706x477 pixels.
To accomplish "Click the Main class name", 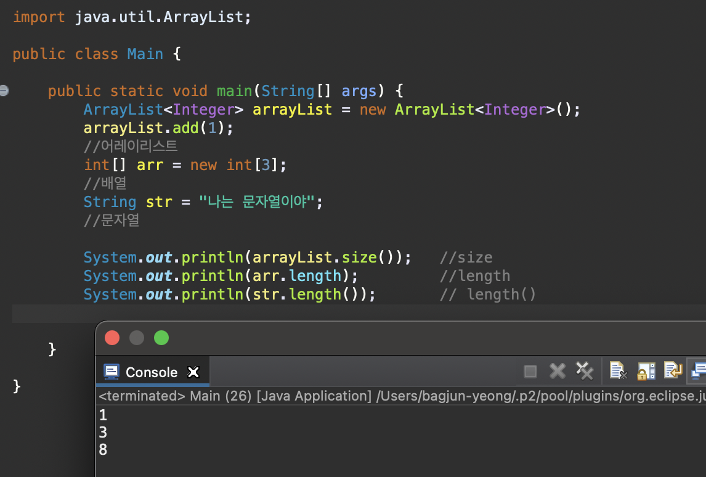I will pyautogui.click(x=145, y=54).
